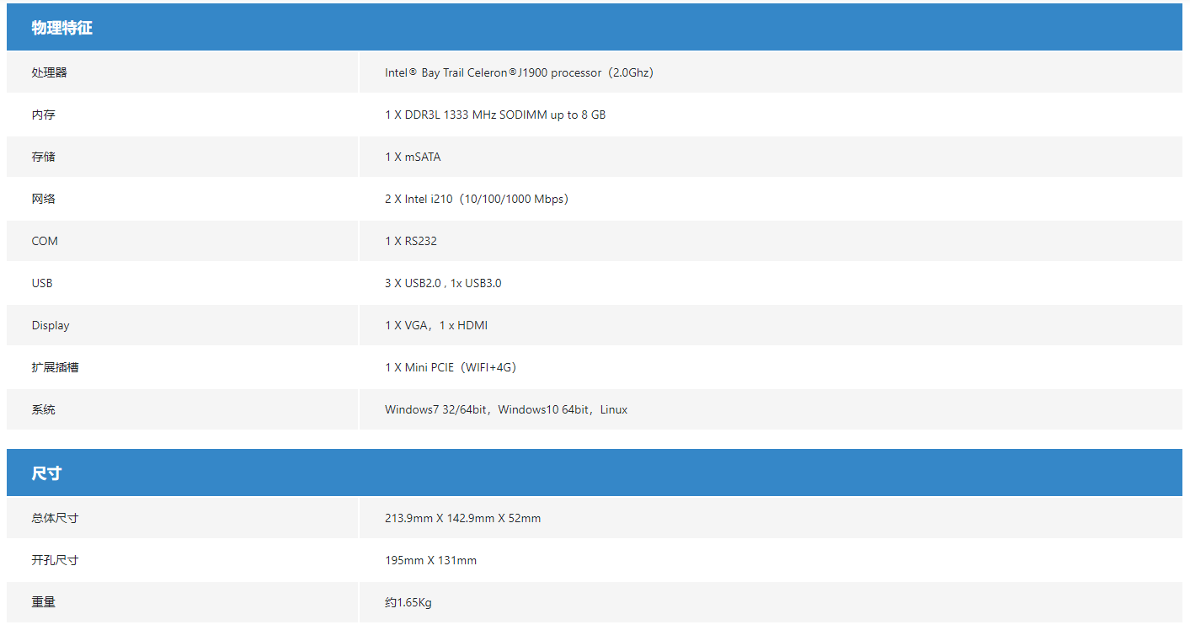Click the USB row label
Viewport: 1190px width, 630px height.
(42, 283)
